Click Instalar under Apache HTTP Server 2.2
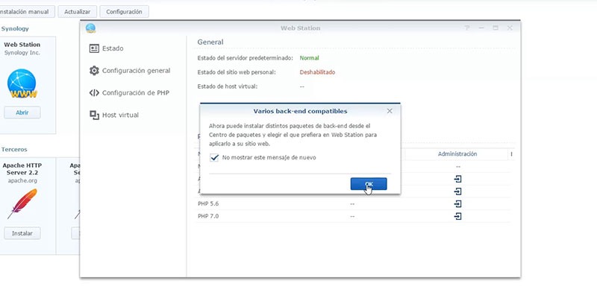This screenshot has width=597, height=298. click(x=22, y=233)
